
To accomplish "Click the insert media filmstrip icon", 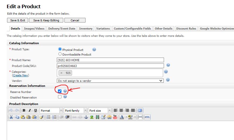I will click(98, 117).
